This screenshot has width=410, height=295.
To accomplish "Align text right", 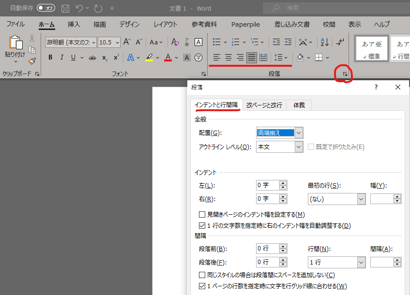I will (240, 57).
